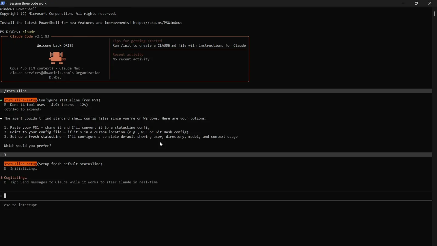Click the "Session three code work" window title
This screenshot has height=246, width=437.
(28, 3)
